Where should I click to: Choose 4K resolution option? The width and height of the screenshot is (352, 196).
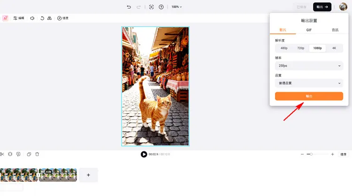click(334, 48)
